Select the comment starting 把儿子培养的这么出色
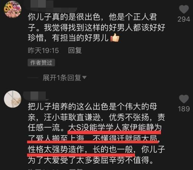This screenshot has width=193, height=170. point(96,133)
